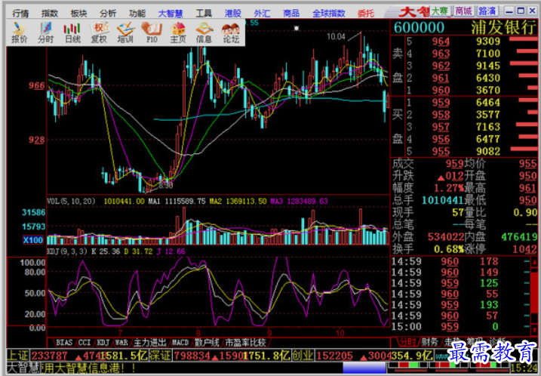Click the X100 volume scale label

33,239
